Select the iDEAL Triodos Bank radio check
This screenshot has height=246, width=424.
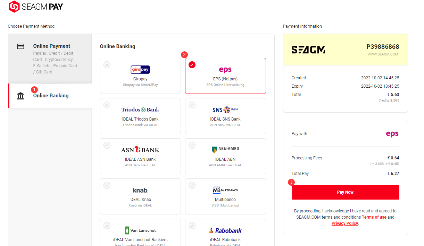tap(107, 105)
